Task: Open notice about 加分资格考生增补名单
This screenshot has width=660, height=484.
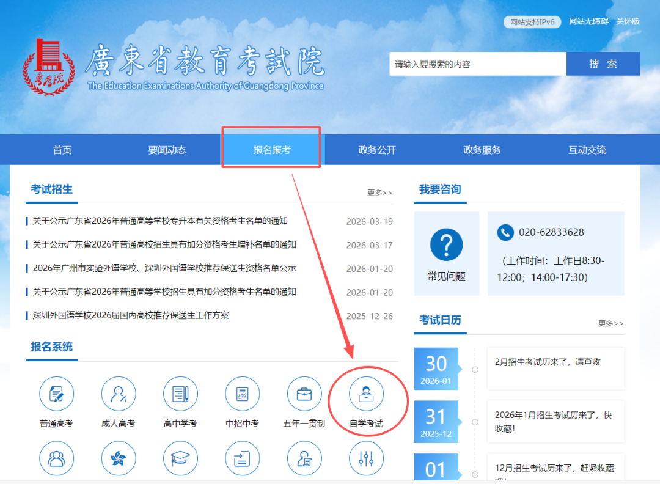Action: 164,244
